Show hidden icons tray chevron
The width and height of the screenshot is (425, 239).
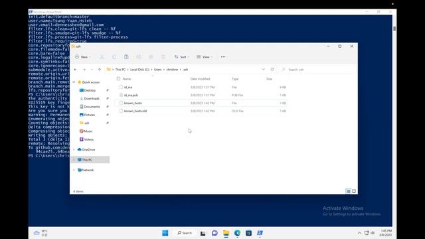359,233
